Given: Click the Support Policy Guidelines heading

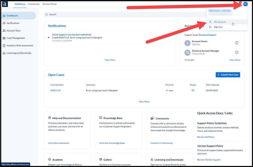Looking at the screenshot, I should pyautogui.click(x=212, y=123).
